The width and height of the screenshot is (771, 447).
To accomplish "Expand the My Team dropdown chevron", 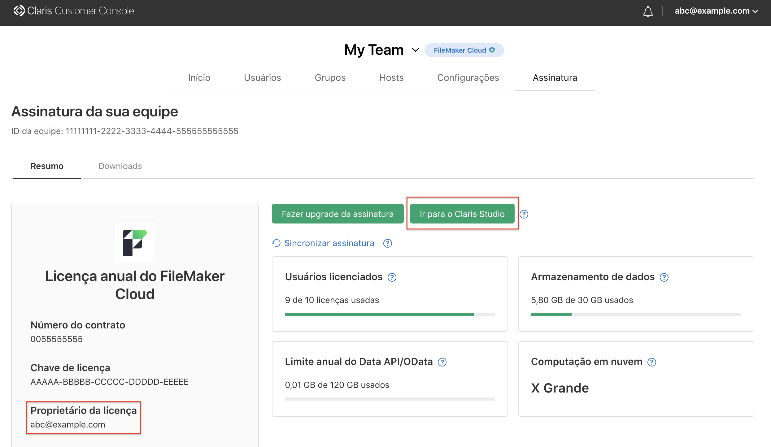I will (416, 50).
